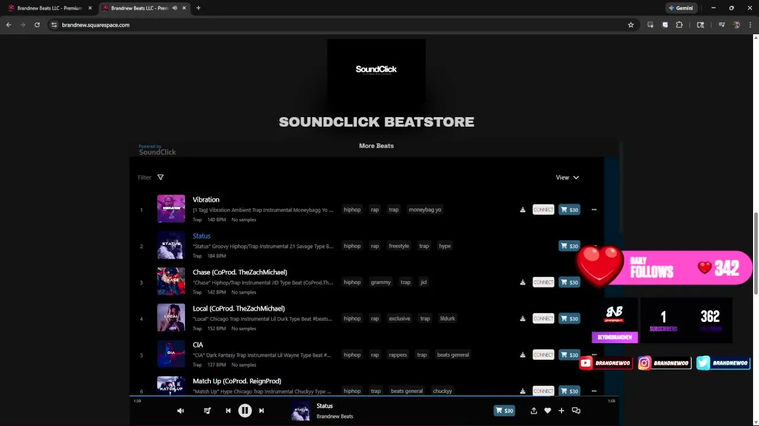Add Vibration to cart for $30

click(569, 209)
